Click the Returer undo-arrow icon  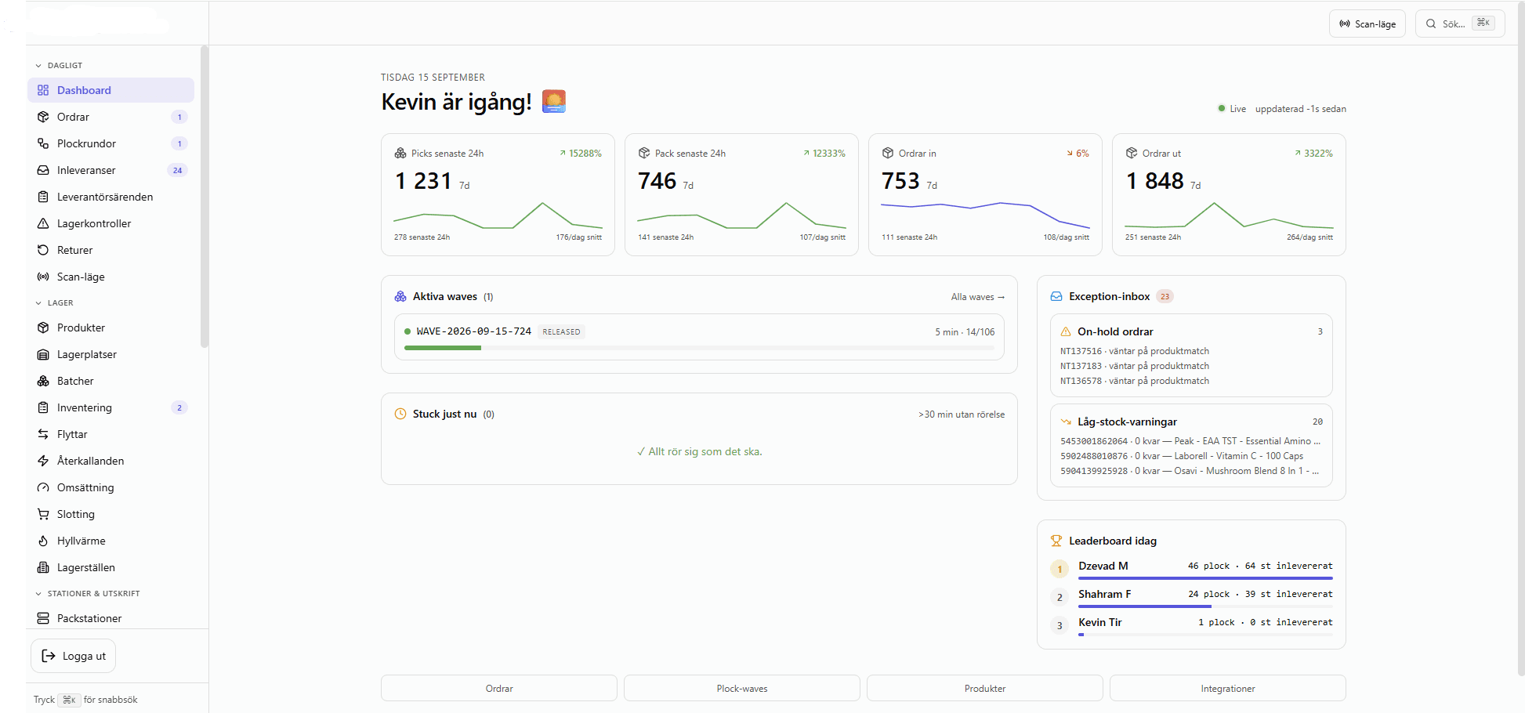(x=43, y=250)
